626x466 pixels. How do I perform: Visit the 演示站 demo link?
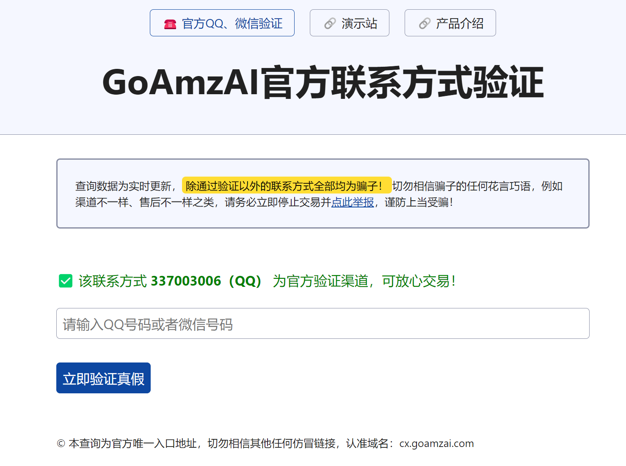(350, 23)
